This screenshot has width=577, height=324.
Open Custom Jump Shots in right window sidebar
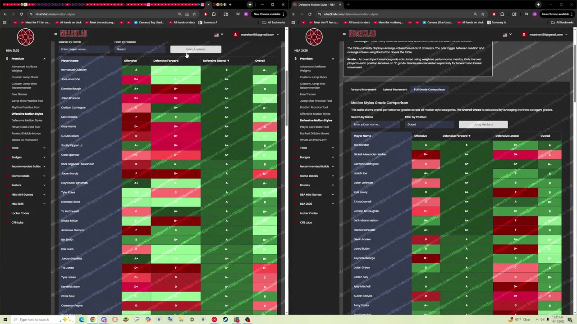point(313,77)
